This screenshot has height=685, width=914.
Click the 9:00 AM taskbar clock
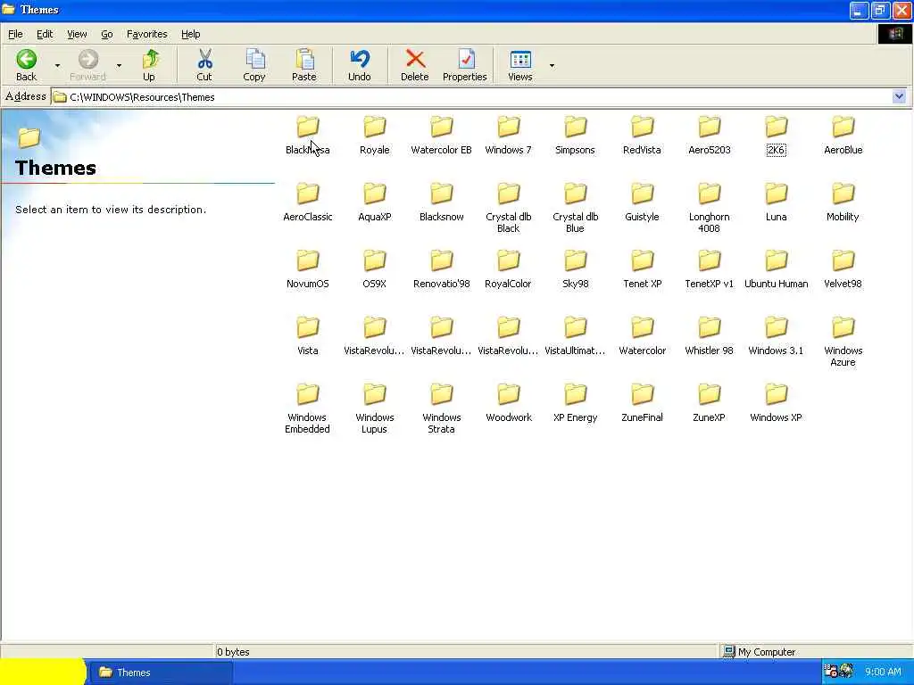(883, 673)
